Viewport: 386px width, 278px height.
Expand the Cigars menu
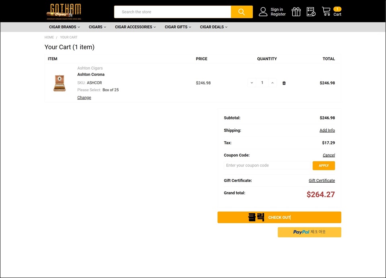(x=97, y=27)
